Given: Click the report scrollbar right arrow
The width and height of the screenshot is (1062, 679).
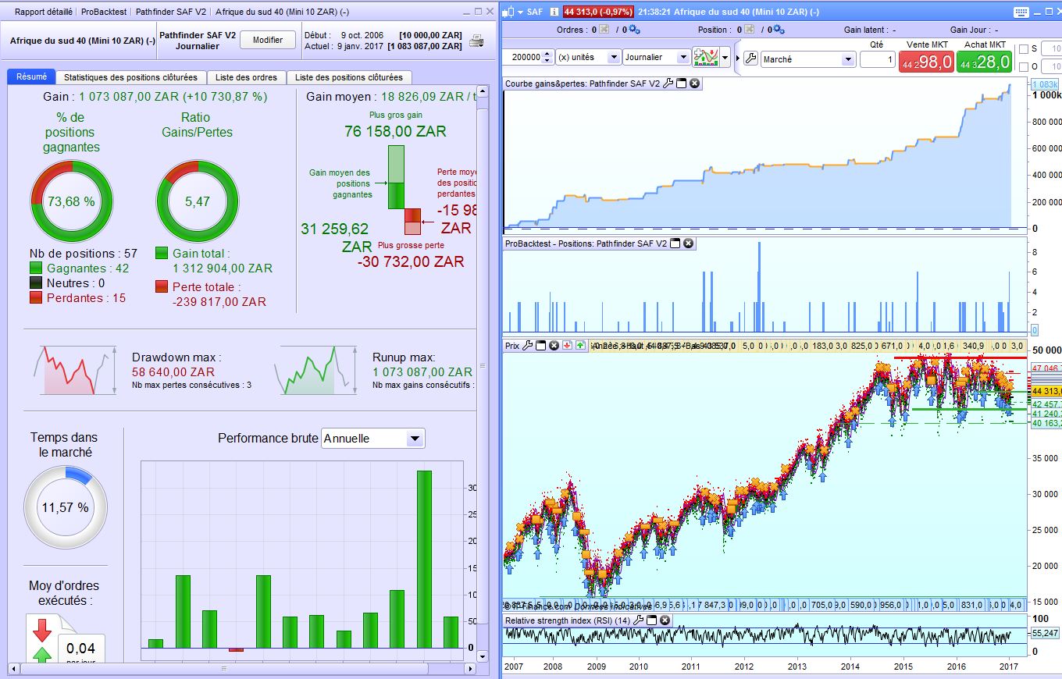Looking at the screenshot, I should click(x=469, y=669).
